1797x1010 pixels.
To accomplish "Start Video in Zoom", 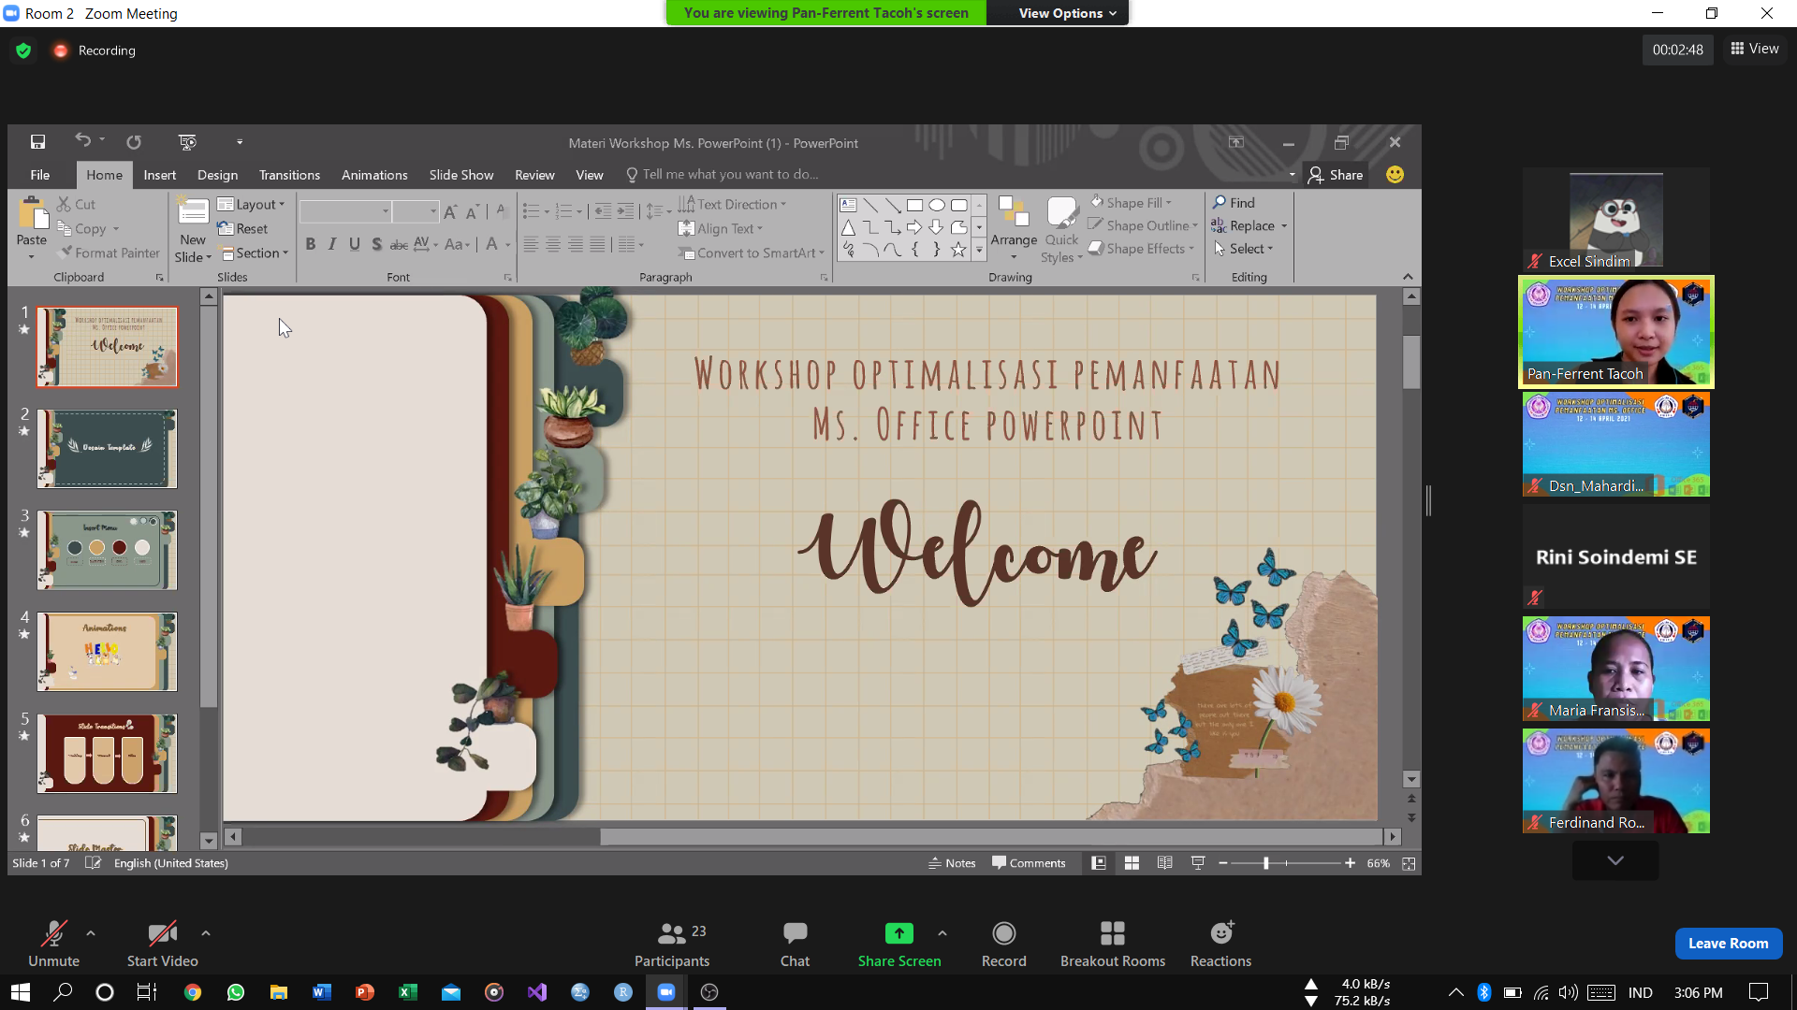I will click(162, 945).
